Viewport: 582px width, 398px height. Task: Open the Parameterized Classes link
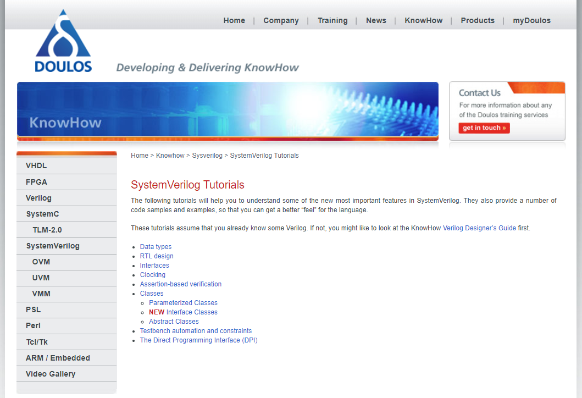pos(184,302)
